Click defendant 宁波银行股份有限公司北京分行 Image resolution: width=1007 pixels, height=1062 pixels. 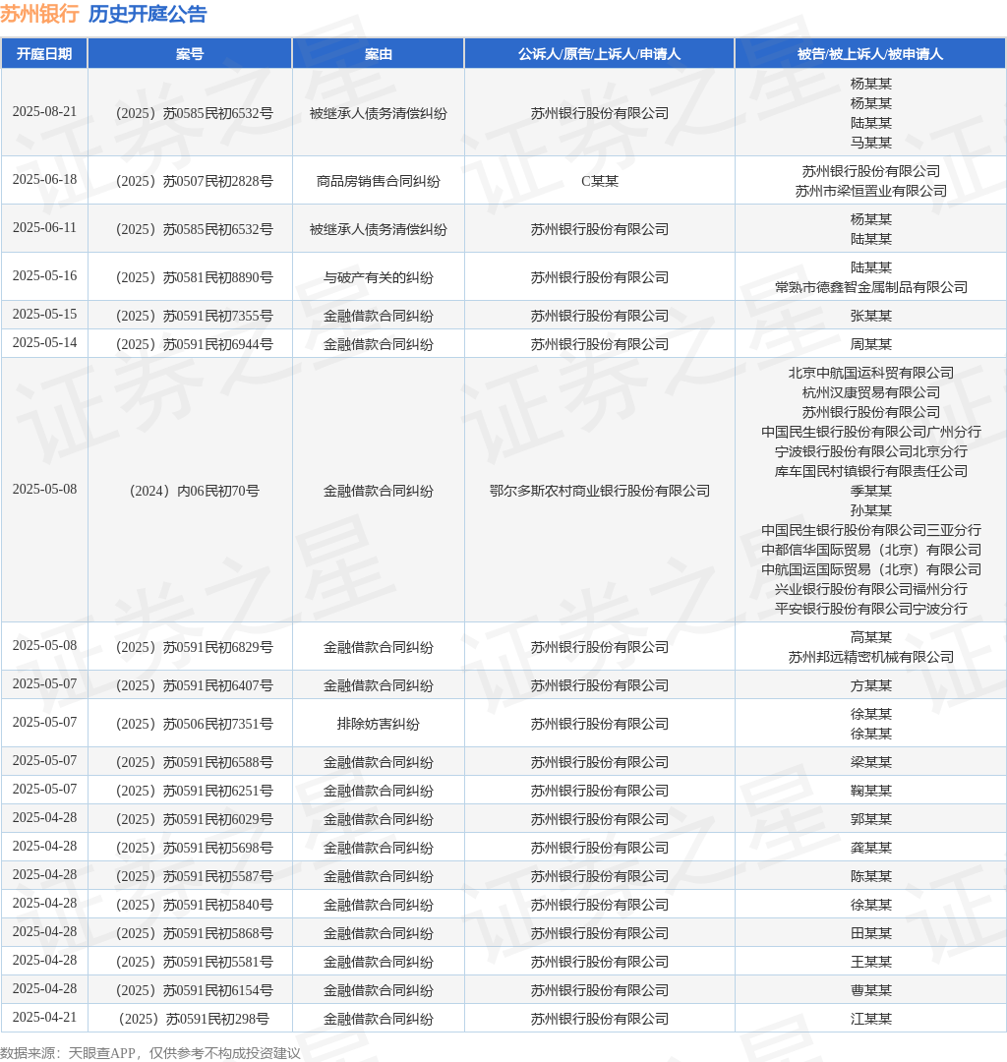[x=871, y=451]
